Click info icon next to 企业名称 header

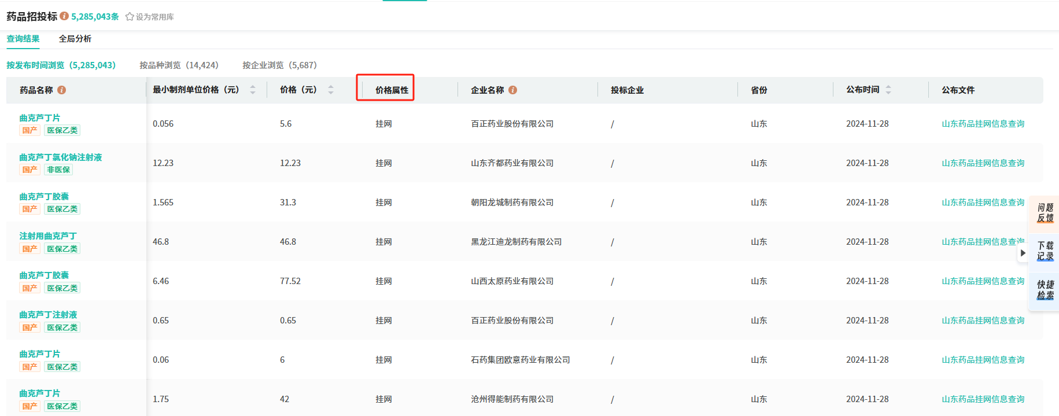(513, 90)
